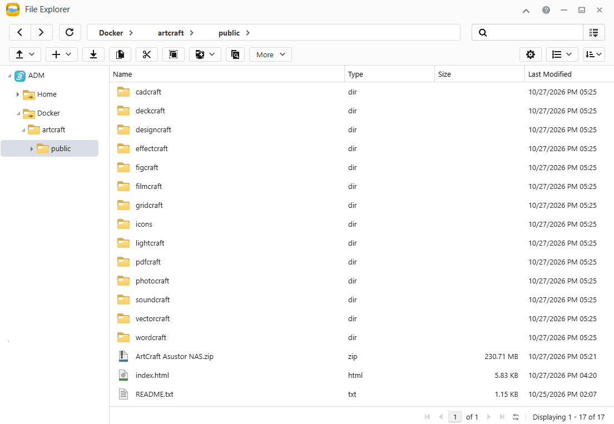Sort files by the Name column

227,74
